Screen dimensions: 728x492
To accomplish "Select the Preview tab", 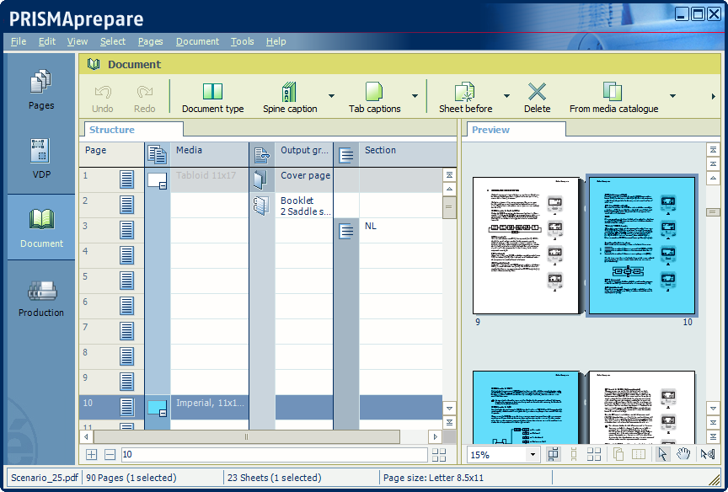I will (517, 130).
